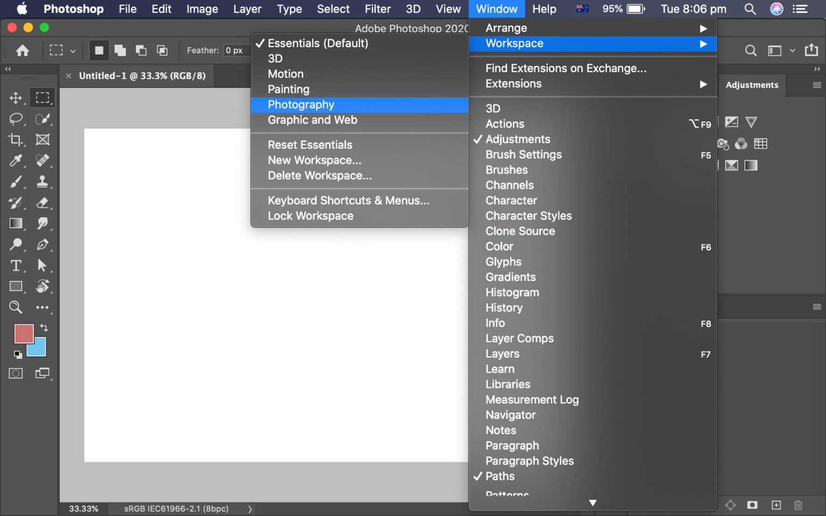This screenshot has width=826, height=516.
Task: Click the Home icon in options bar
Action: coord(23,51)
